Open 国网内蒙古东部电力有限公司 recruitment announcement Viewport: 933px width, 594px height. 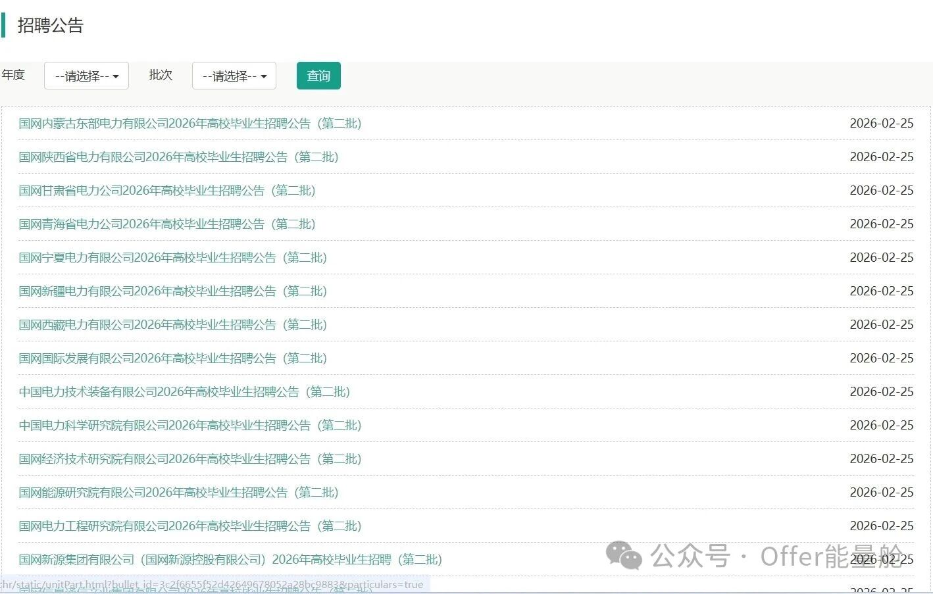189,124
